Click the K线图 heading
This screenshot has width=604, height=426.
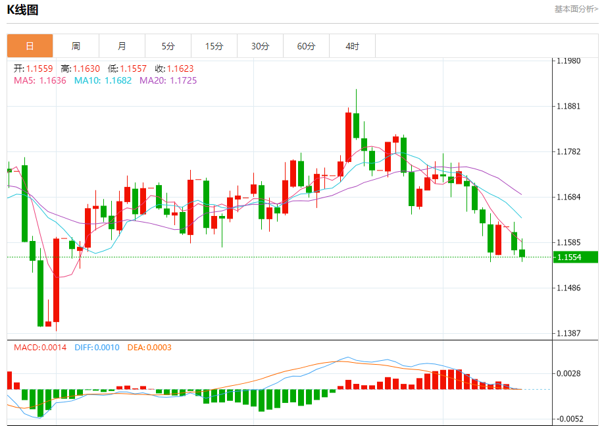[x=23, y=10]
